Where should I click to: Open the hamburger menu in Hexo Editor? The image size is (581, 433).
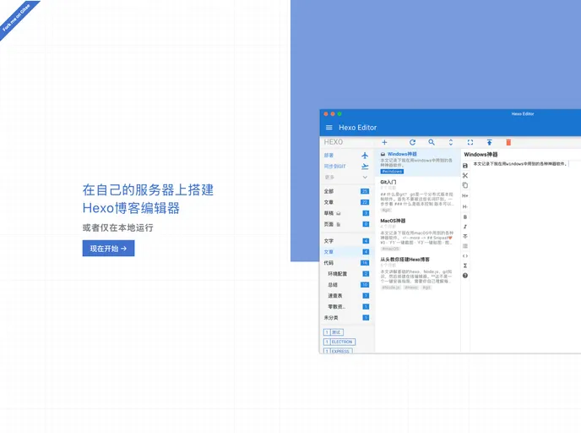click(x=329, y=128)
